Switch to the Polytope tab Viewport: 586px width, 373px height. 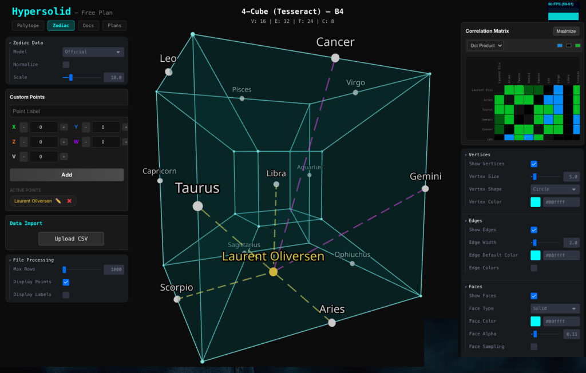coord(28,26)
